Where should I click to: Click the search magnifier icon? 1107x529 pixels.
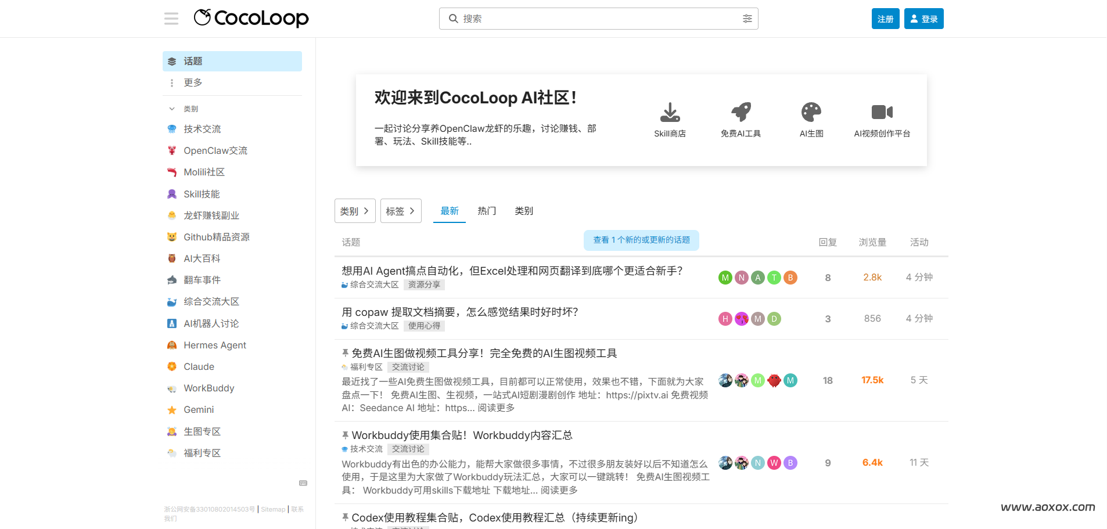[453, 19]
